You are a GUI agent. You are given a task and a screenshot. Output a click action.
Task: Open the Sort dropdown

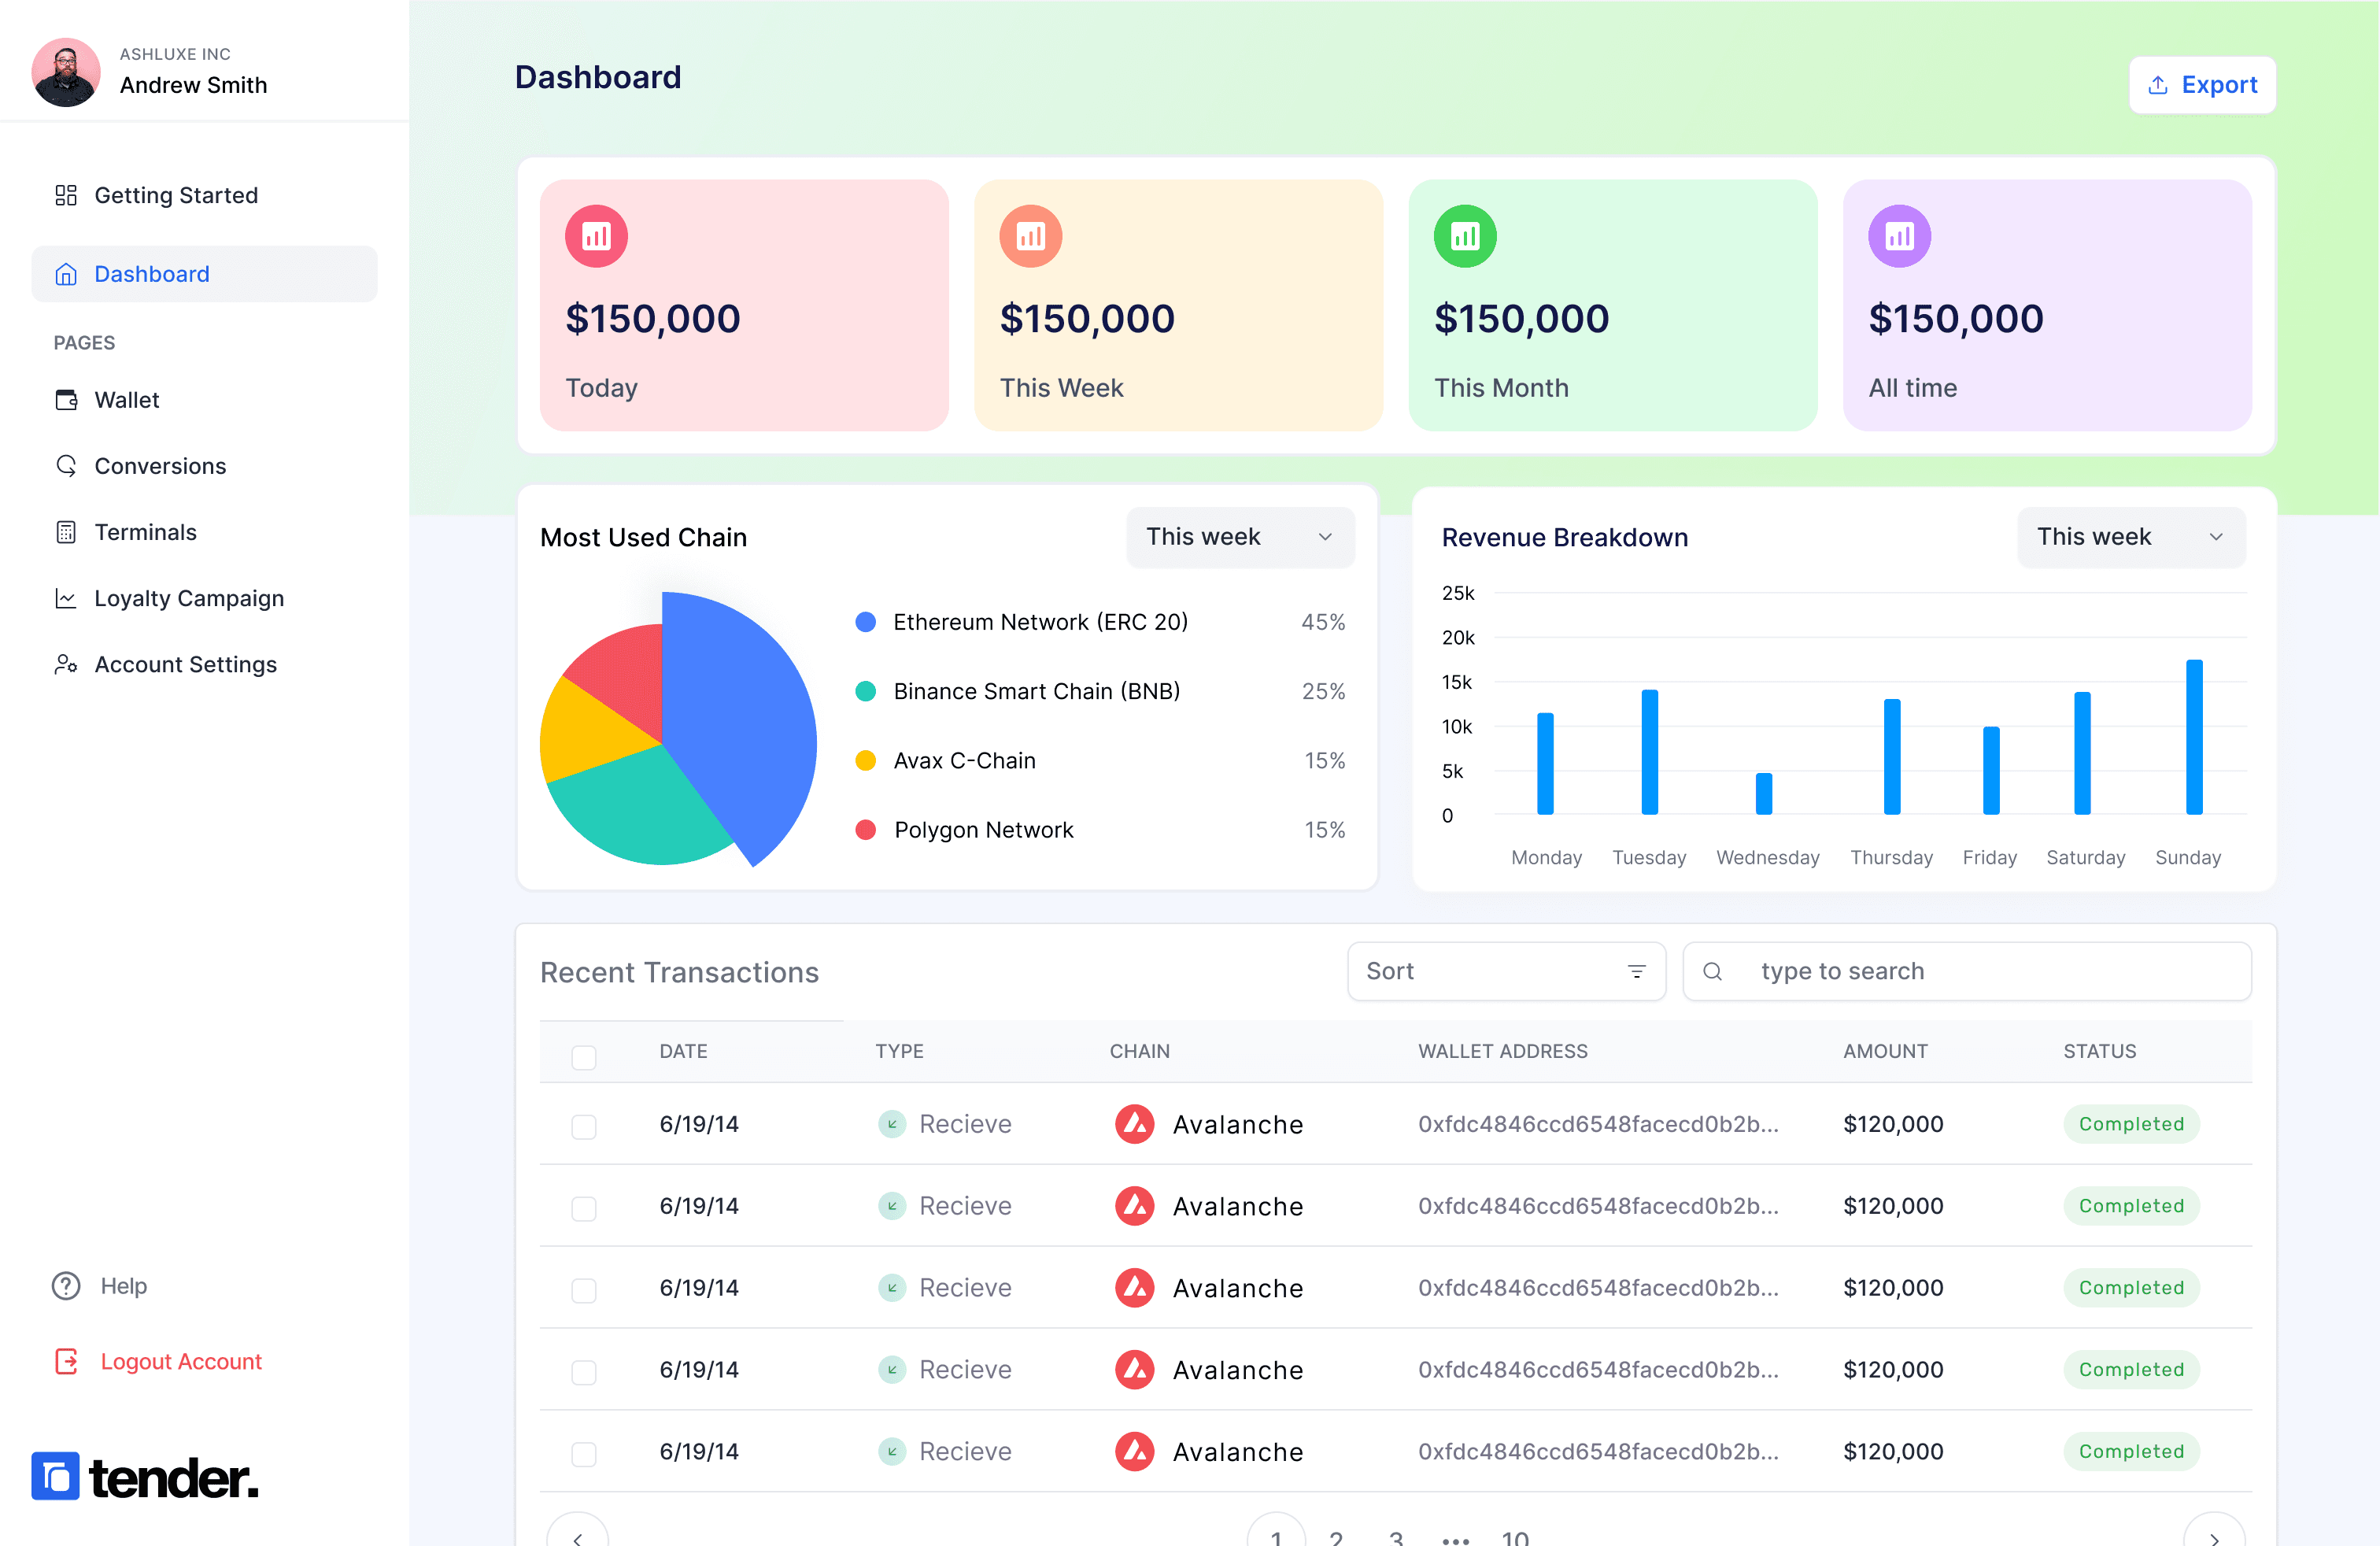click(1506, 971)
